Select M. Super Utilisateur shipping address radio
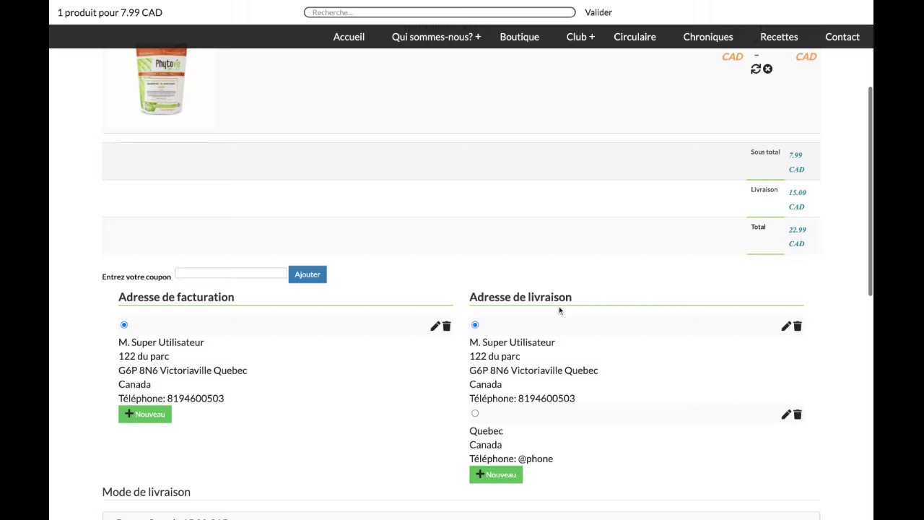 [475, 325]
